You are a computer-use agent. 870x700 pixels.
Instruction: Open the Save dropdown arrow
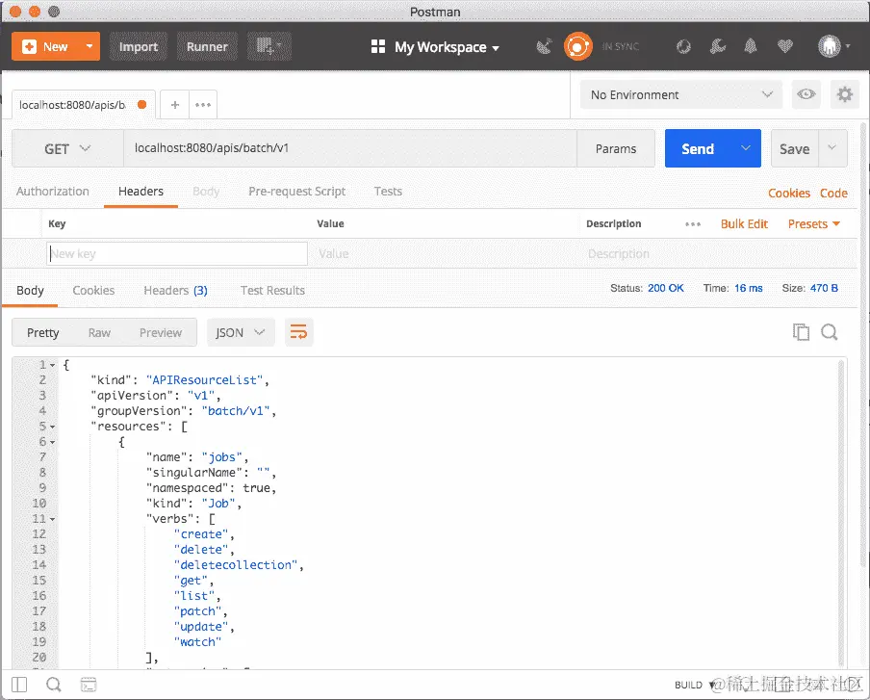click(x=832, y=148)
